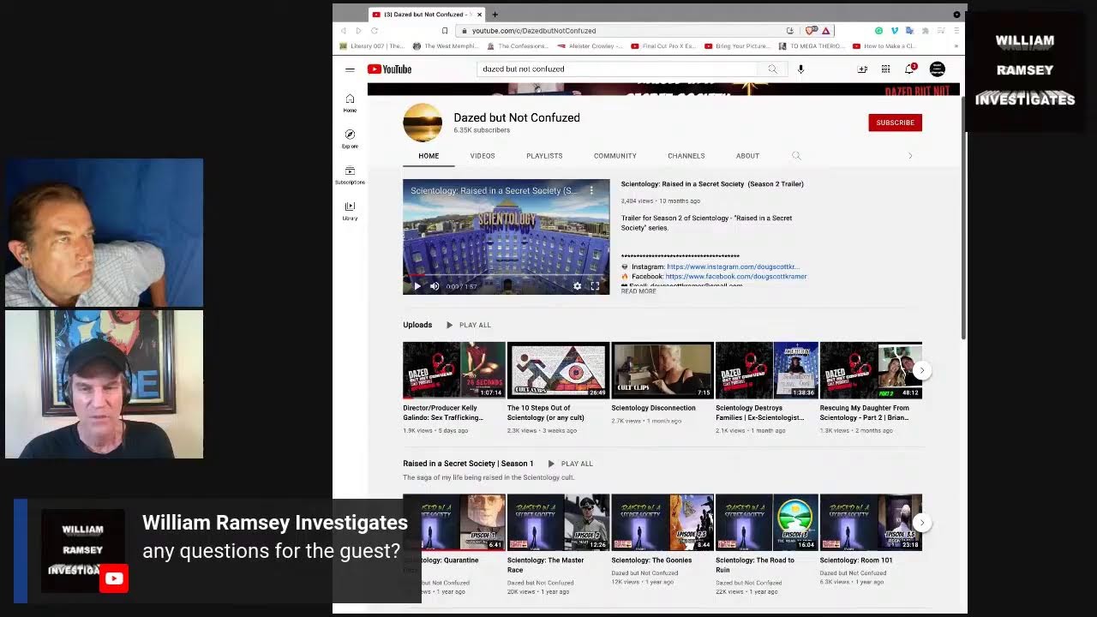Open Scientology Season 2 Trailer title
1097x617 pixels.
click(x=712, y=184)
